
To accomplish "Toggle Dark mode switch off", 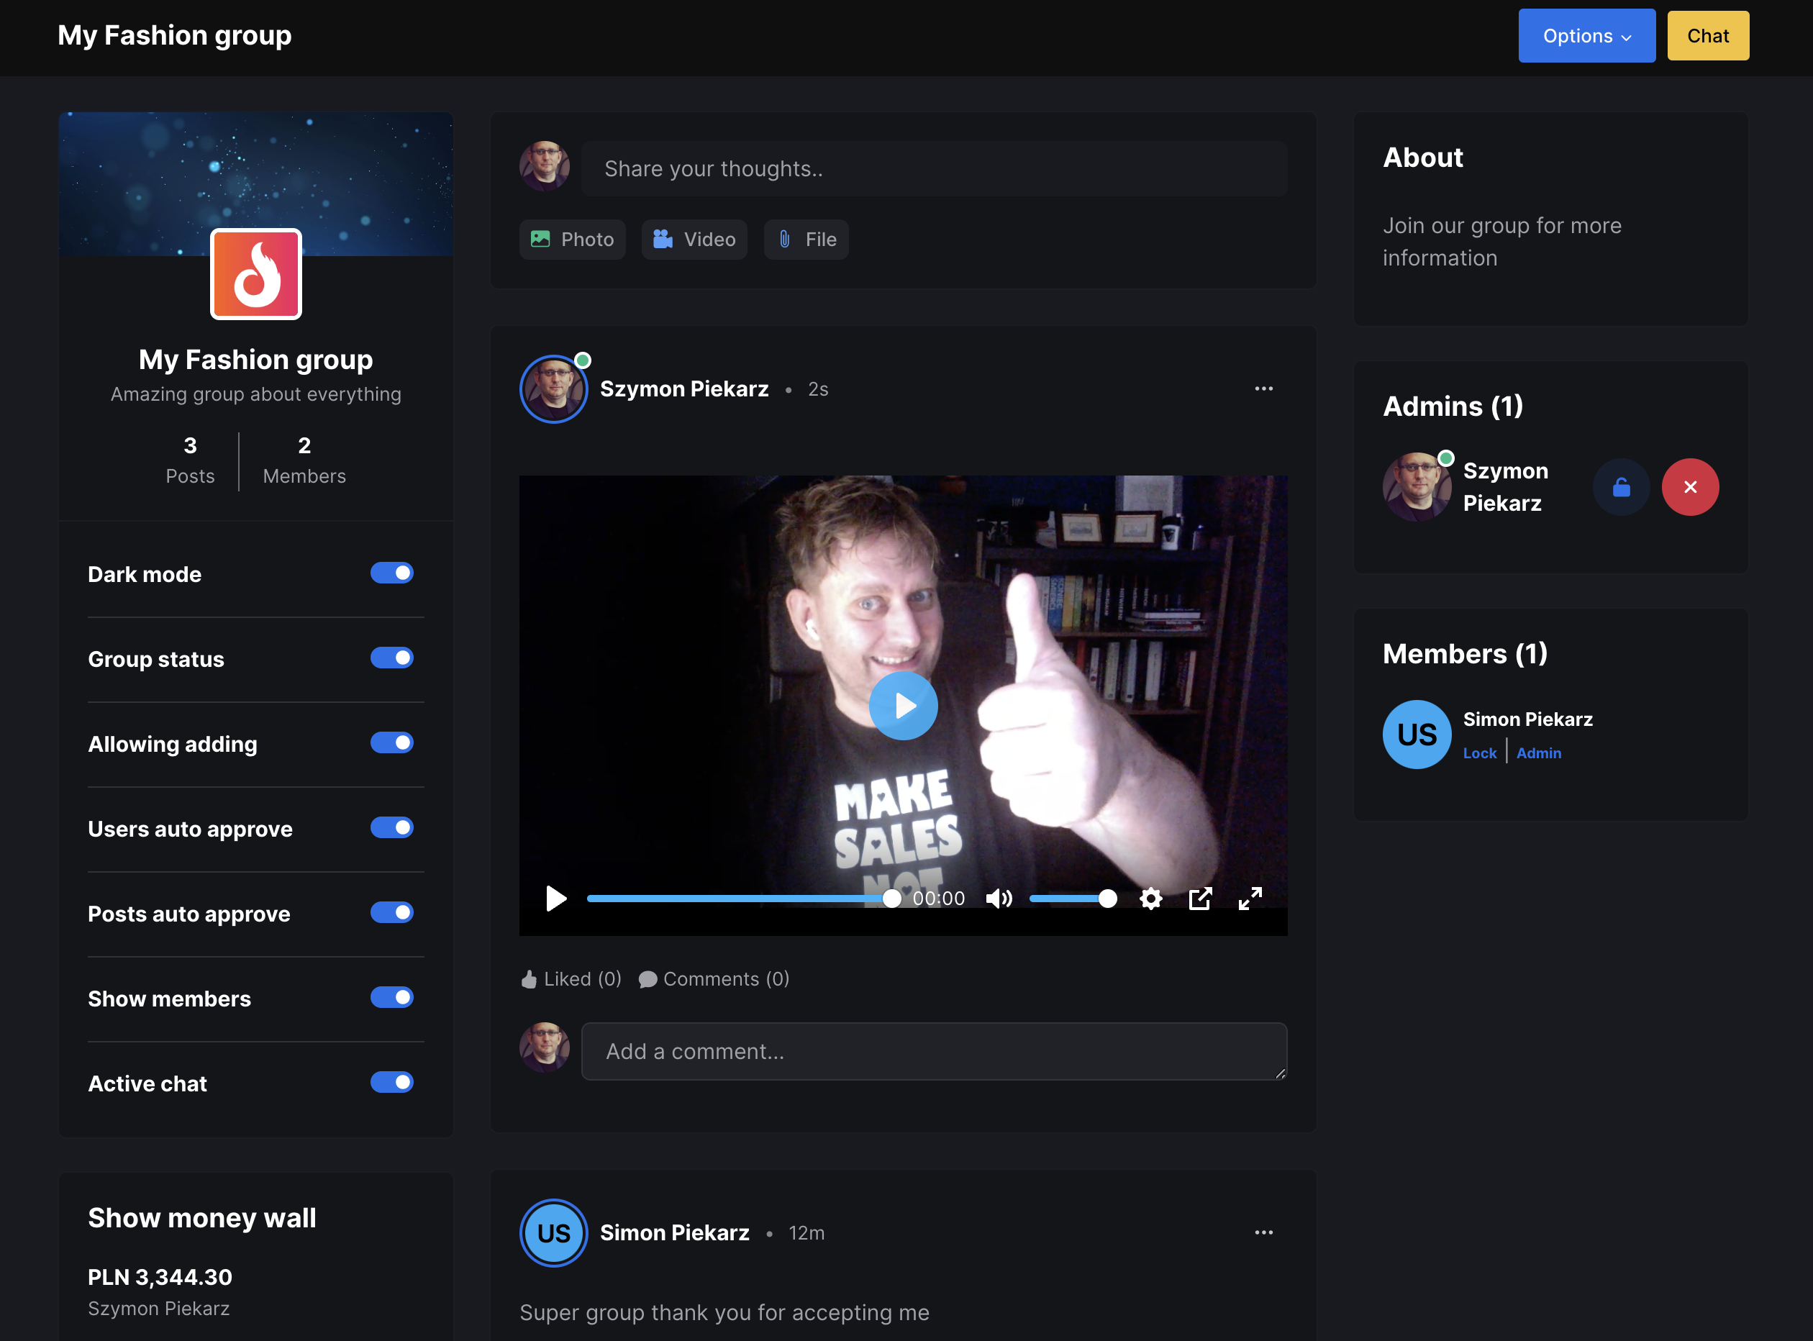I will click(392, 573).
